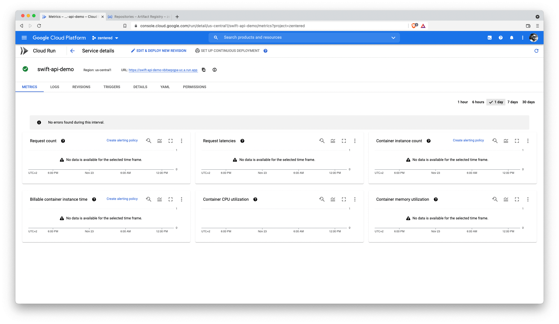Image resolution: width=559 pixels, height=324 pixels.
Task: Toggle legend on Billable container instance time
Action: click(x=160, y=199)
